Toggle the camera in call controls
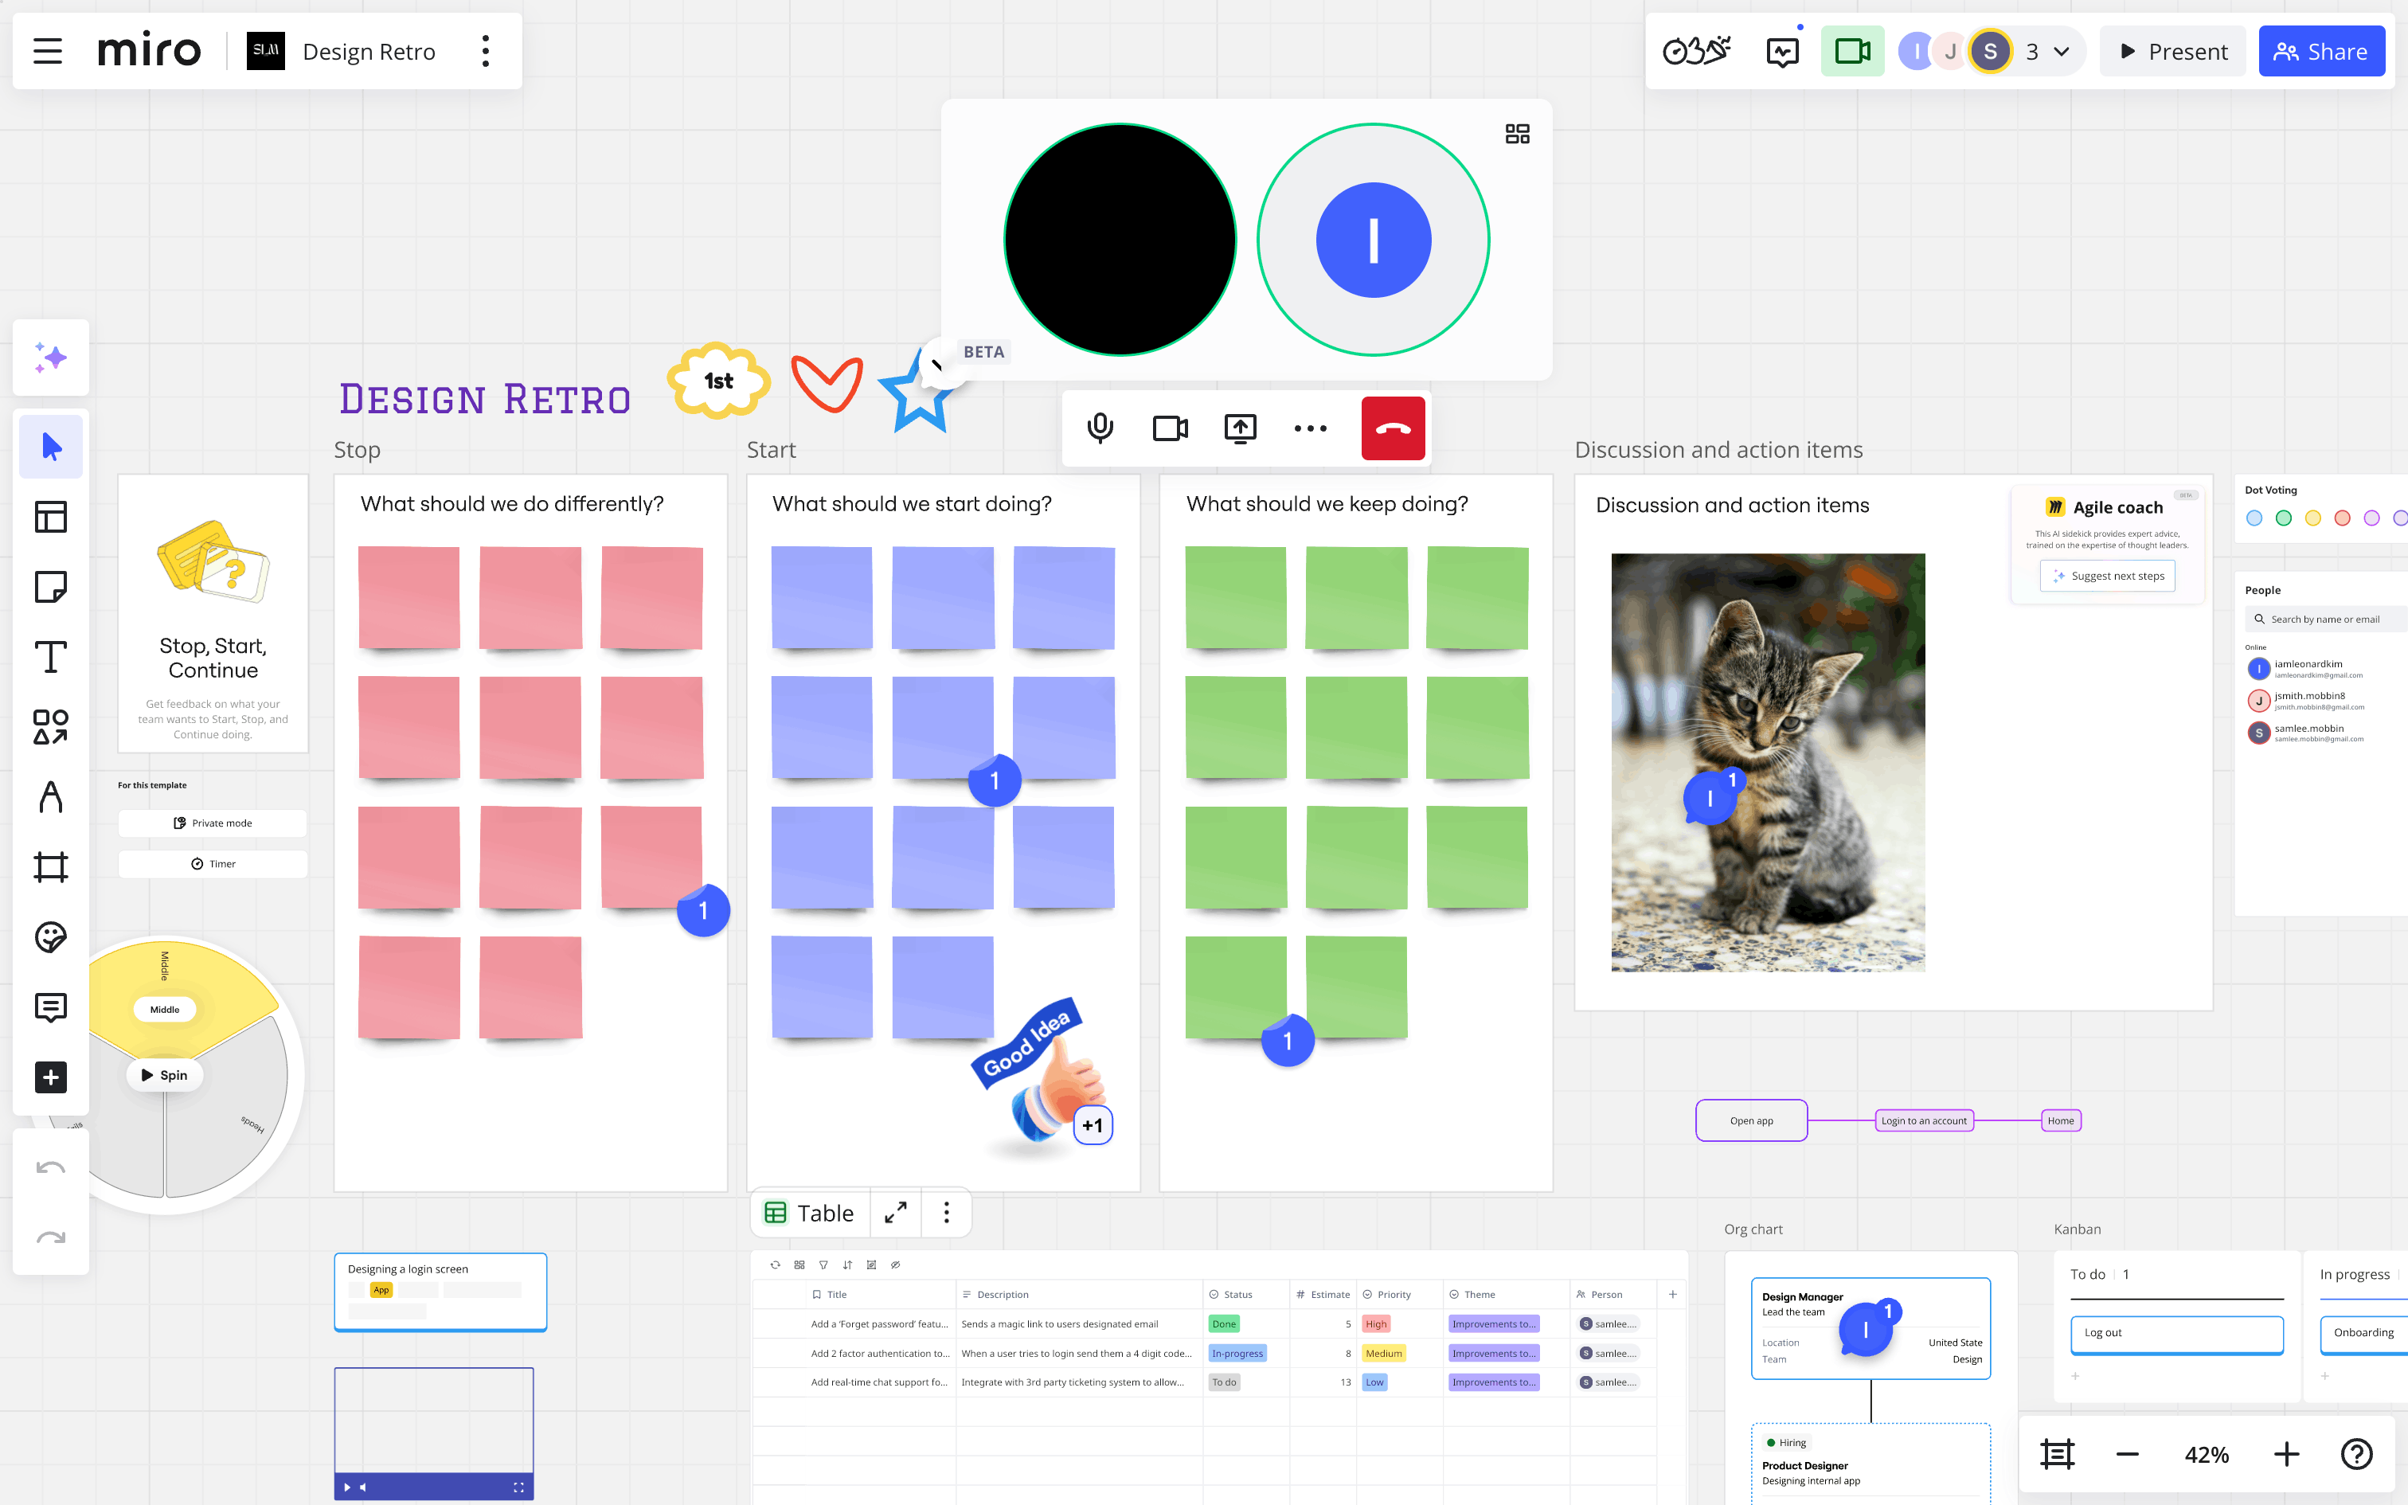The width and height of the screenshot is (2408, 1505). click(x=1169, y=428)
